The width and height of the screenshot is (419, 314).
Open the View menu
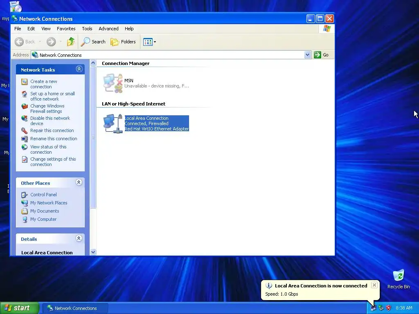pyautogui.click(x=46, y=29)
